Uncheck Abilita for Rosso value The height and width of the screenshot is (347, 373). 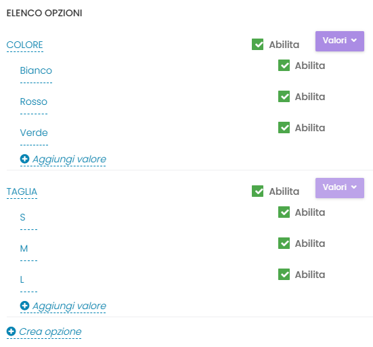tap(284, 97)
